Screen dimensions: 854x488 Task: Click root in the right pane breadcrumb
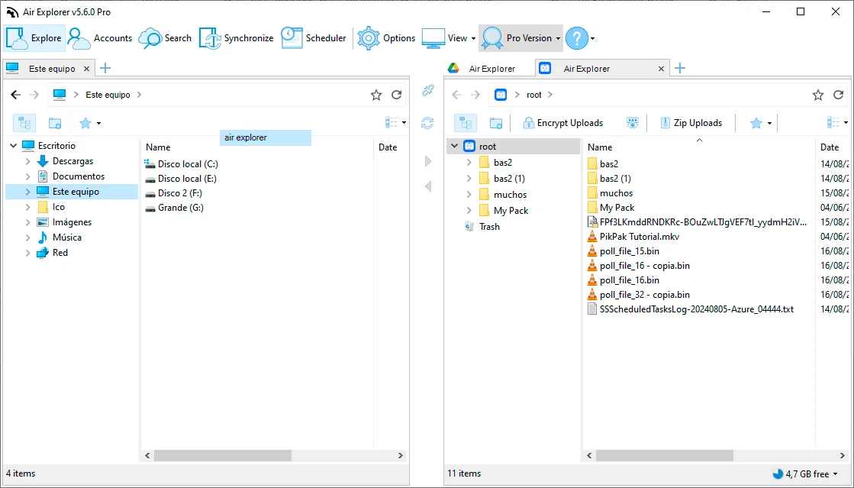point(533,95)
